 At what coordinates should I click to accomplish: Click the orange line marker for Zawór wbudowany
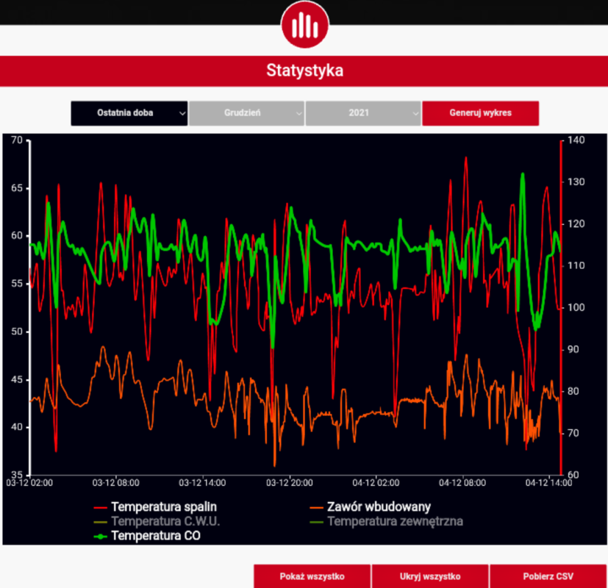coord(317,507)
